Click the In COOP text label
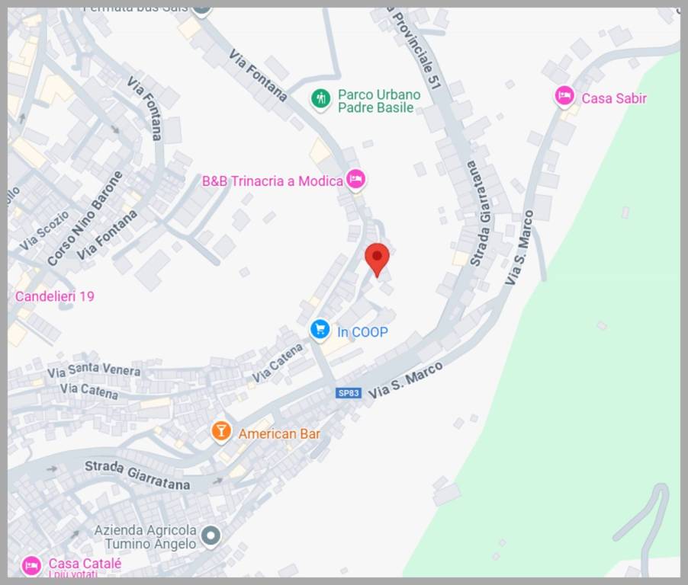This screenshot has width=688, height=585. coord(362,332)
